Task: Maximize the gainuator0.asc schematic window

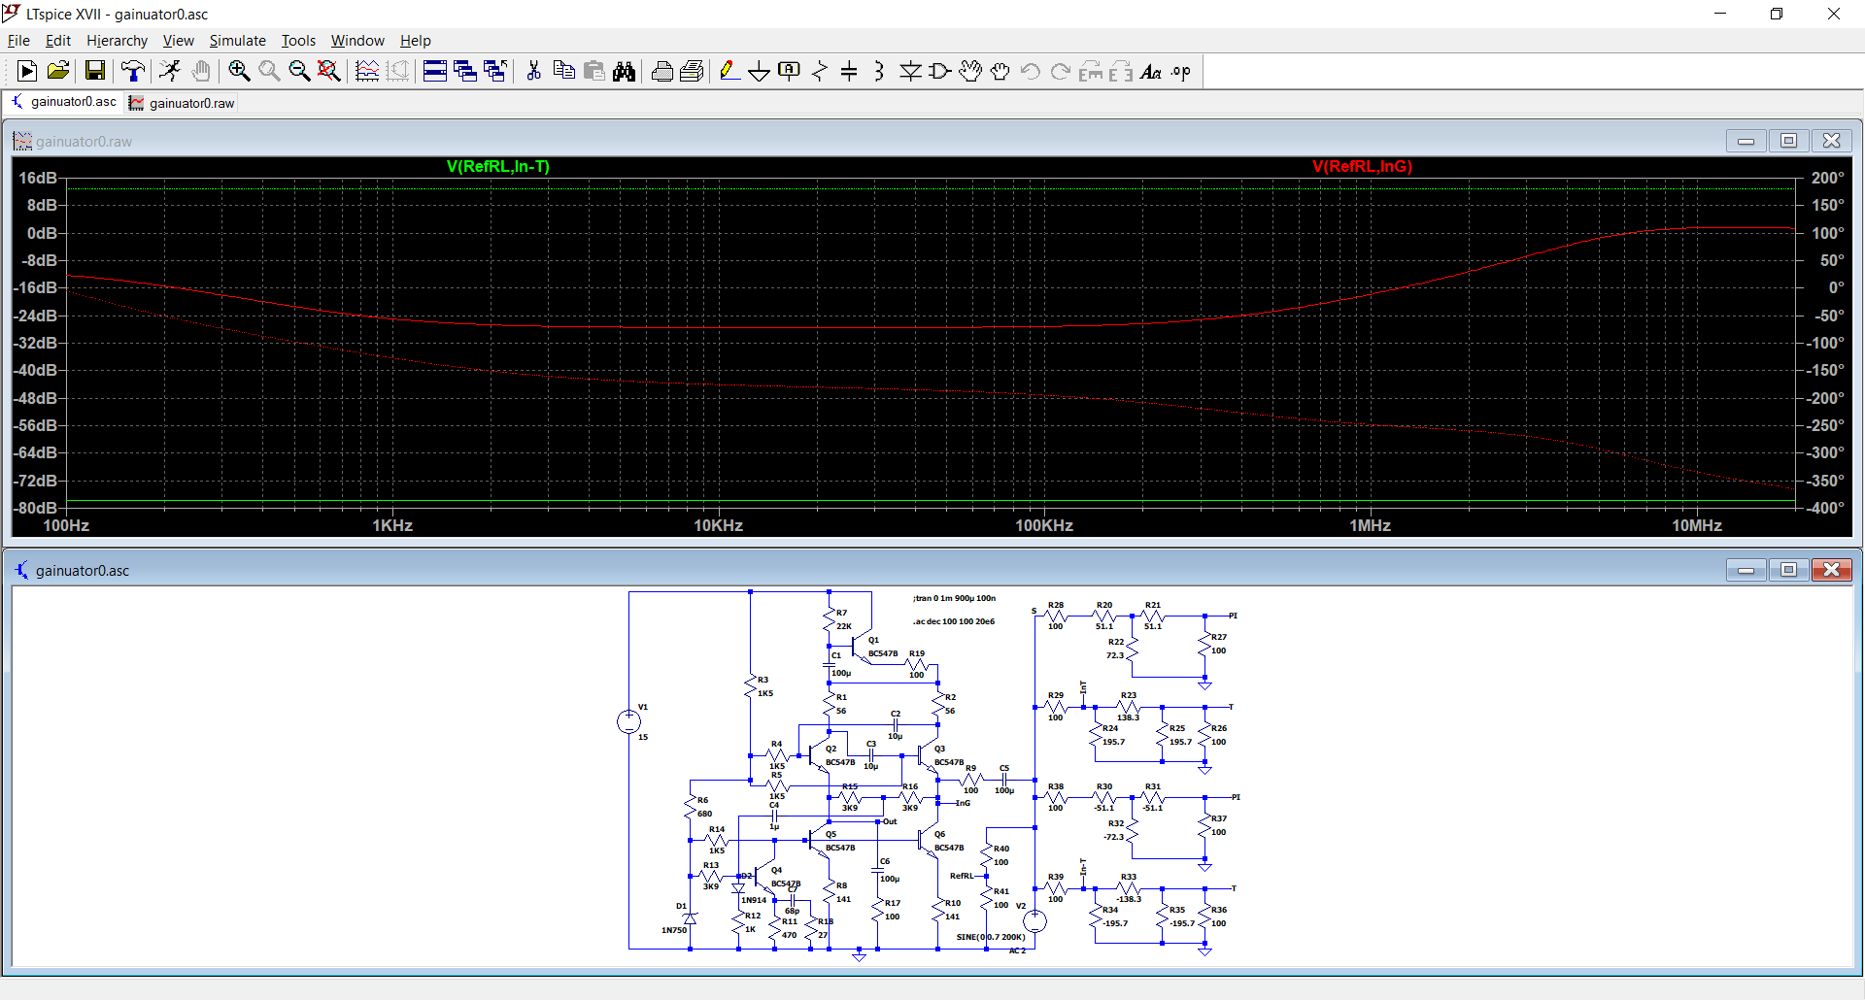Action: tap(1788, 570)
